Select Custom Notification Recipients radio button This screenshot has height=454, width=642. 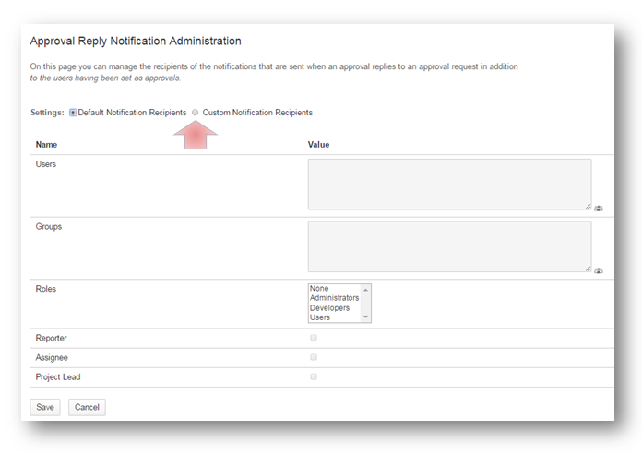pos(195,113)
